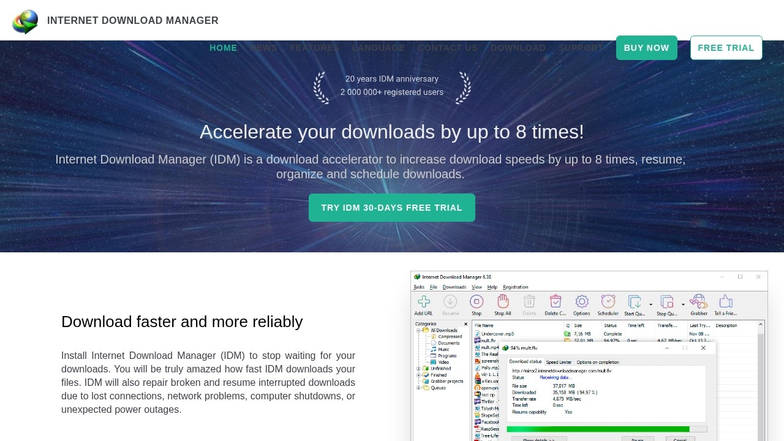The image size is (784, 441).
Task: Switch to the Speed Limiter tab
Action: (x=559, y=362)
